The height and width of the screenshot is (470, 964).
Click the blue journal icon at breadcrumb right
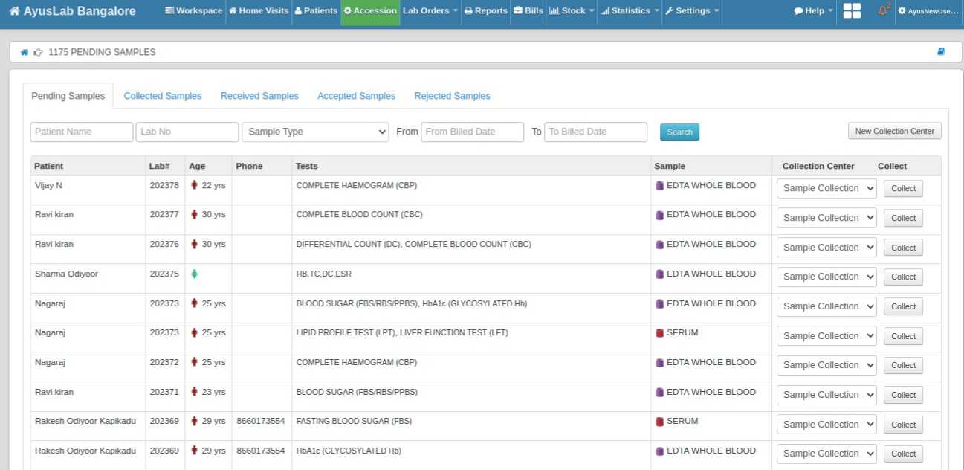coord(940,51)
